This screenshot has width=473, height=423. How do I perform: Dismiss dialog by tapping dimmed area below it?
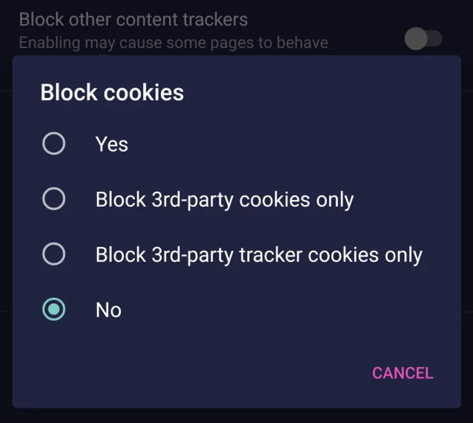(x=237, y=416)
